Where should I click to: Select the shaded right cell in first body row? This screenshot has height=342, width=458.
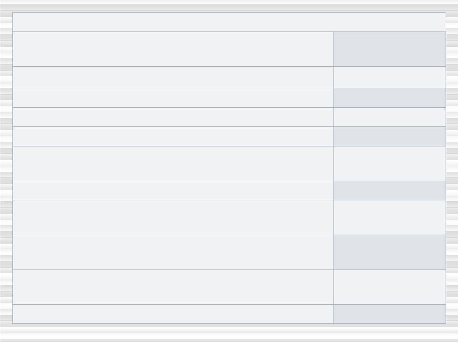coord(390,49)
